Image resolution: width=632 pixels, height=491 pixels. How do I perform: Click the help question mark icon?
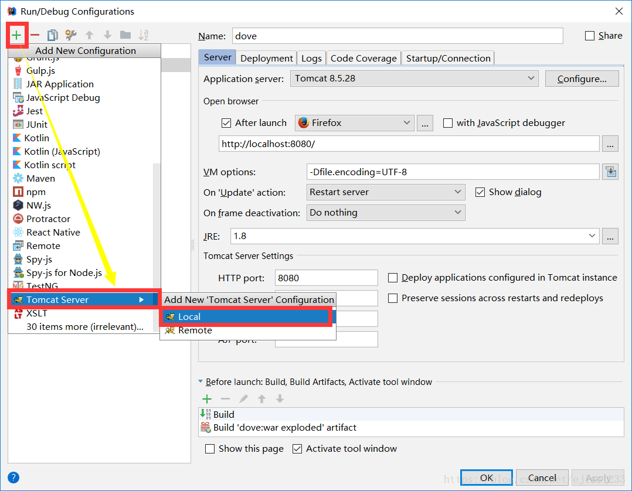coord(13,478)
